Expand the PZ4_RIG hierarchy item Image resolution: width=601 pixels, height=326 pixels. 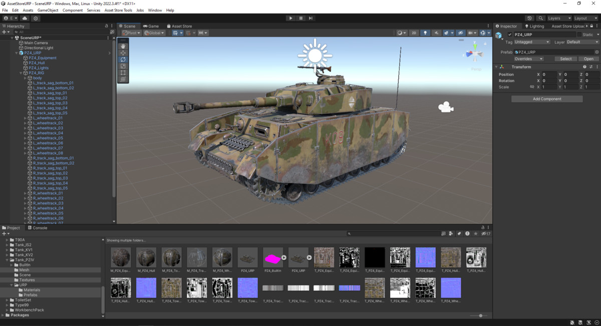20,73
